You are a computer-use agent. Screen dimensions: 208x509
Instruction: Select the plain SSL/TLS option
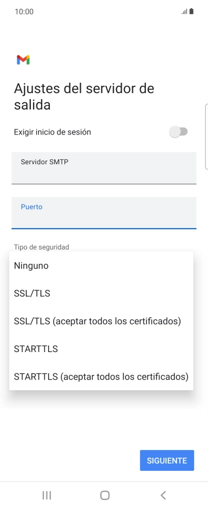101,293
